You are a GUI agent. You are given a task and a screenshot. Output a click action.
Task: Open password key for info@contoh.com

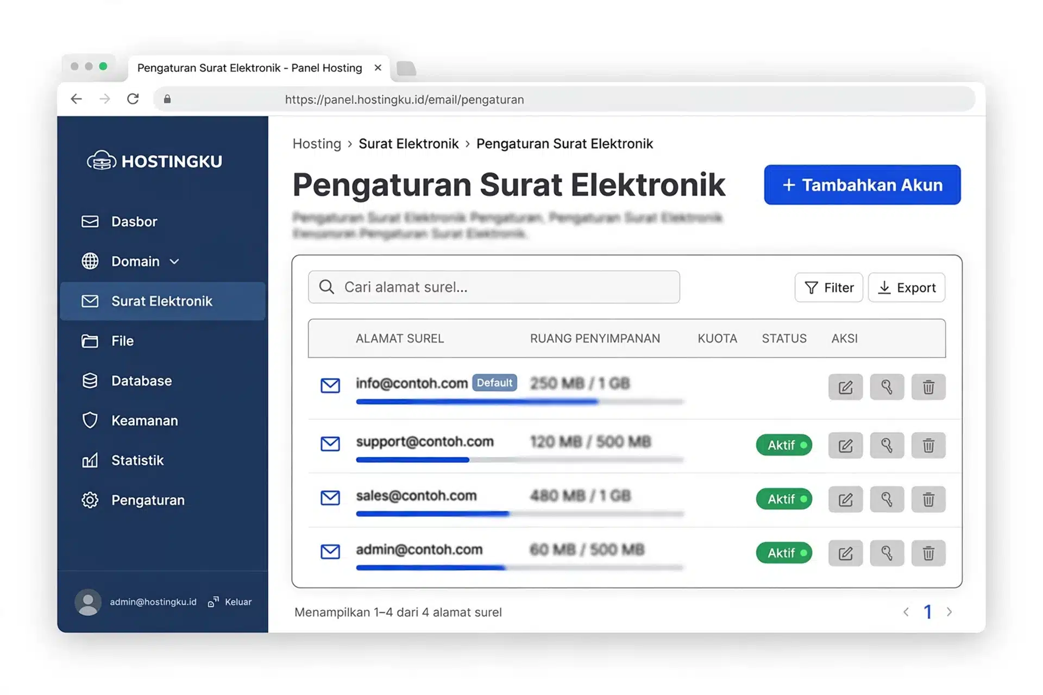tap(887, 387)
